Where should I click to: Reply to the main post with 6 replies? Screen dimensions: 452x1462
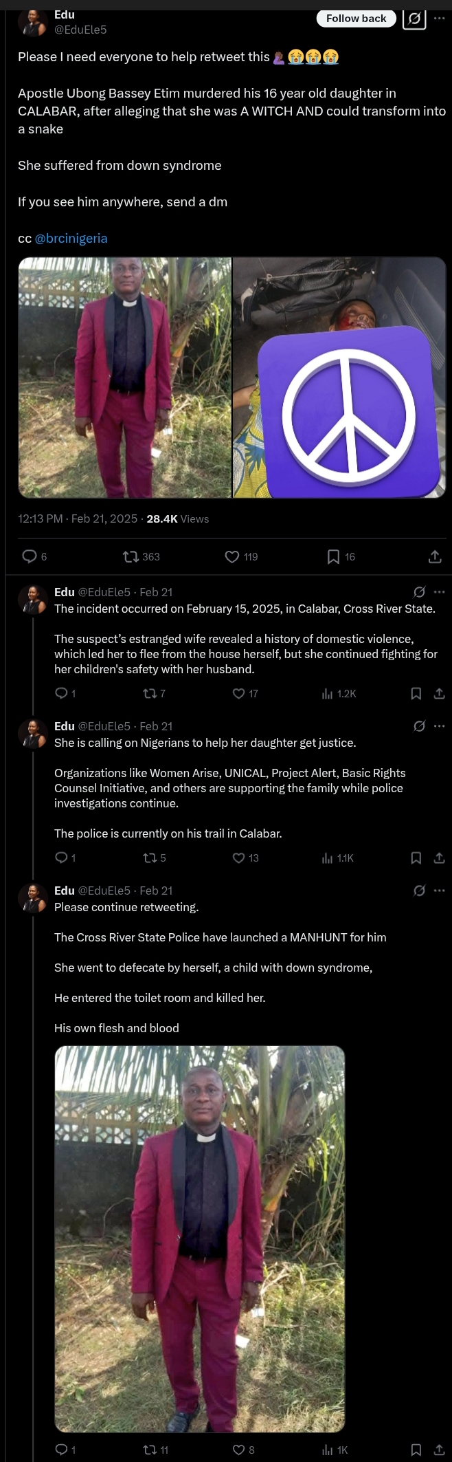30,556
